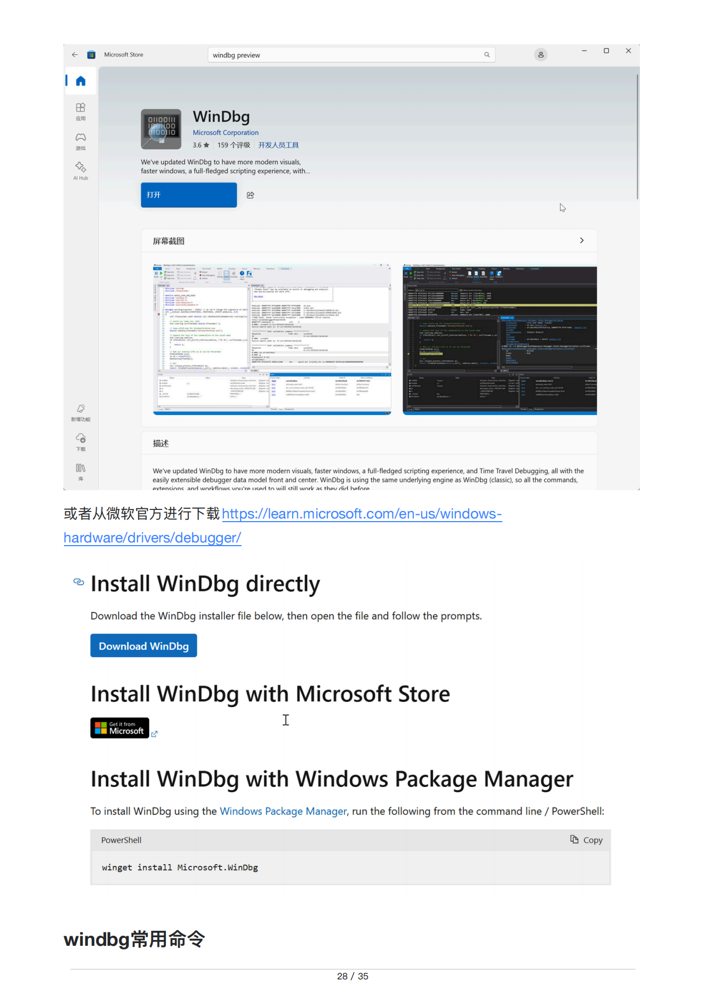Image resolution: width=706 pixels, height=998 pixels.
Task: Click the winget install Microsoft.WinDbg command
Action: coord(180,867)
